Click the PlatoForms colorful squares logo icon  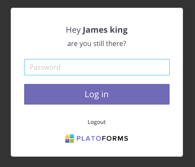[70, 138]
